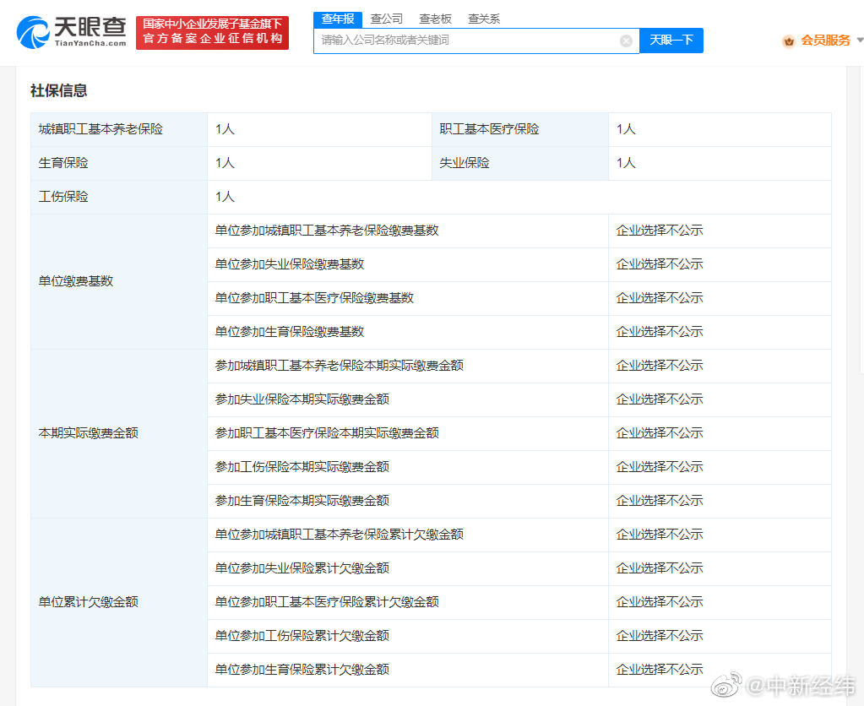Select 单位参加生育保险缴费基数 row text
This screenshot has width=864, height=706.
(x=290, y=332)
